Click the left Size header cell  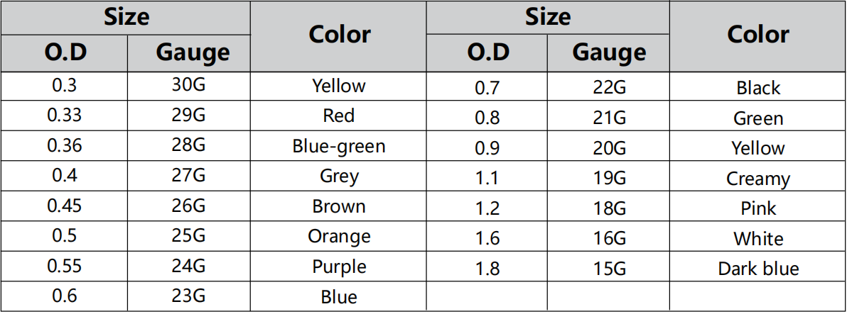126,17
